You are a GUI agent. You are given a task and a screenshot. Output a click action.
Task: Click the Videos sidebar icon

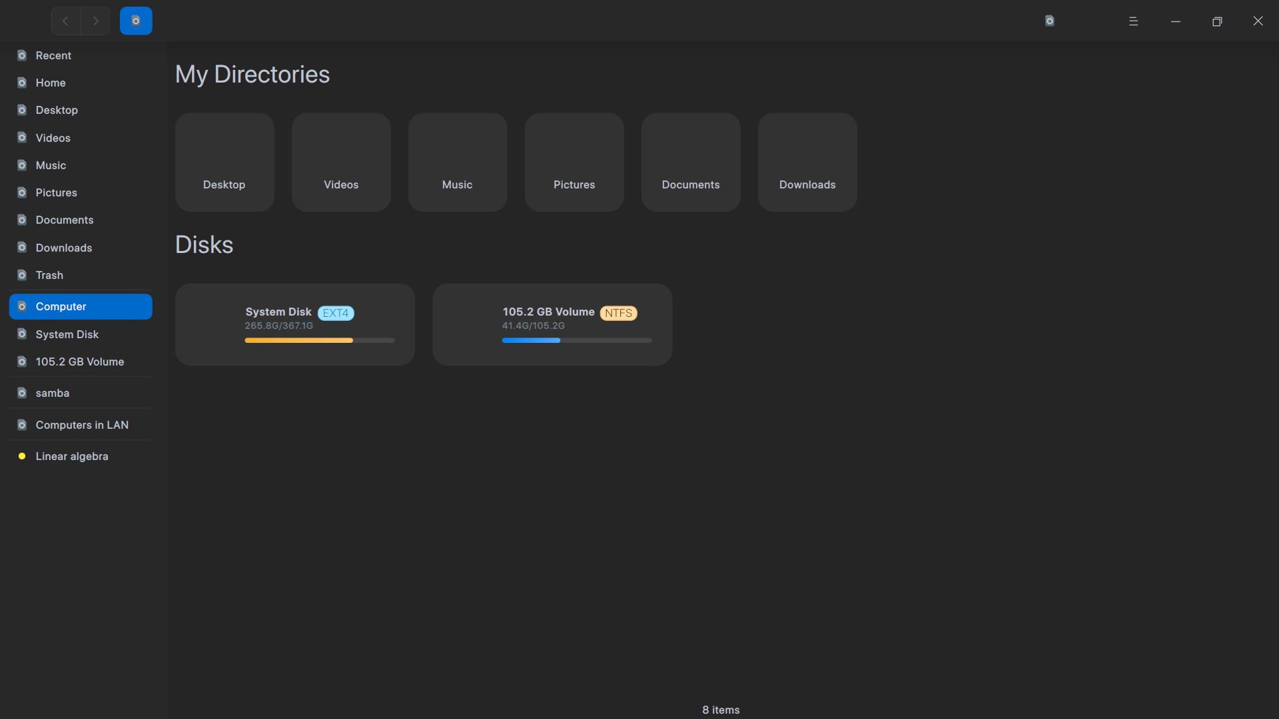22,138
